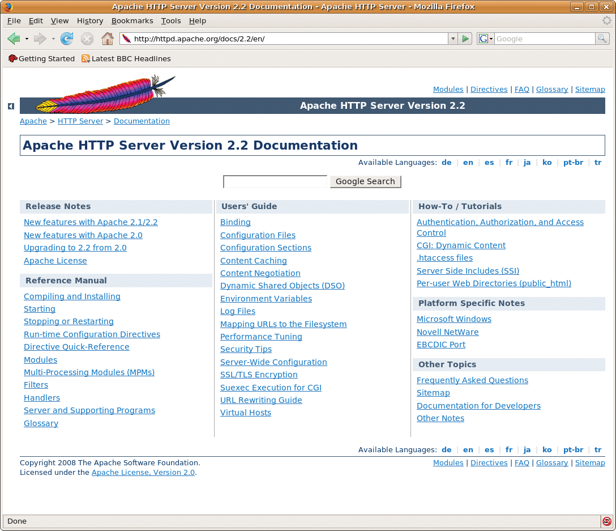Click the Firefox icon in the title bar
The width and height of the screenshot is (616, 531).
click(x=8, y=7)
